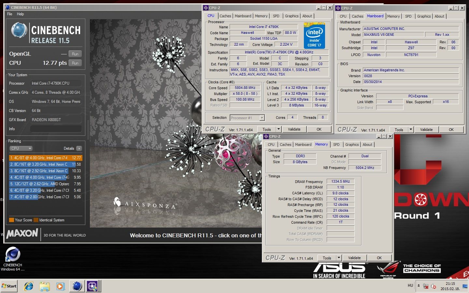
Task: Click Validate in CPU-Z CPU window
Action: click(294, 129)
